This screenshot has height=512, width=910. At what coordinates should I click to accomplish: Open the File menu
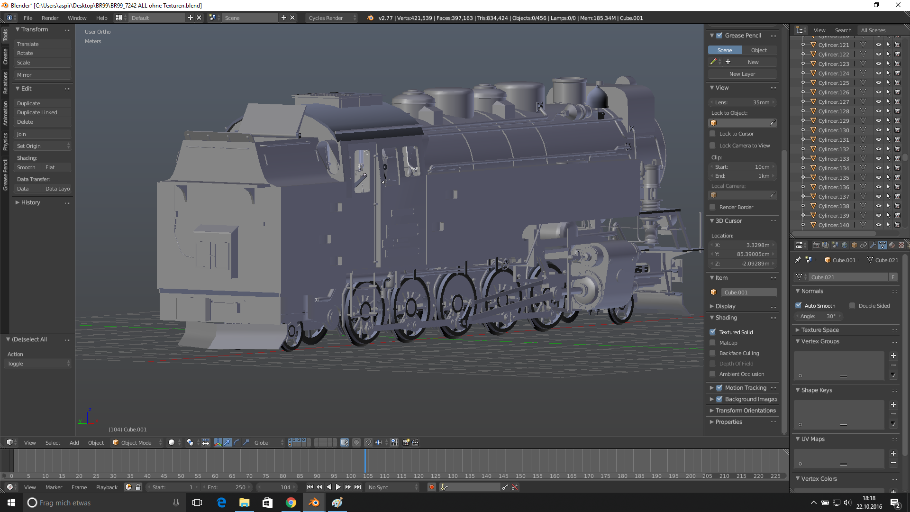pyautogui.click(x=28, y=18)
